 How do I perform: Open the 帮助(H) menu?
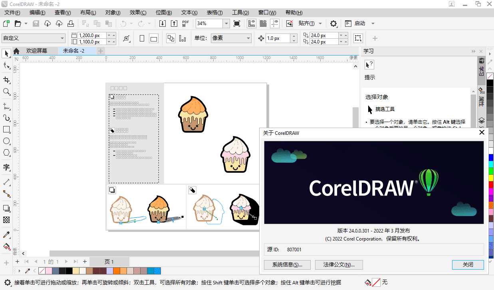click(x=294, y=13)
